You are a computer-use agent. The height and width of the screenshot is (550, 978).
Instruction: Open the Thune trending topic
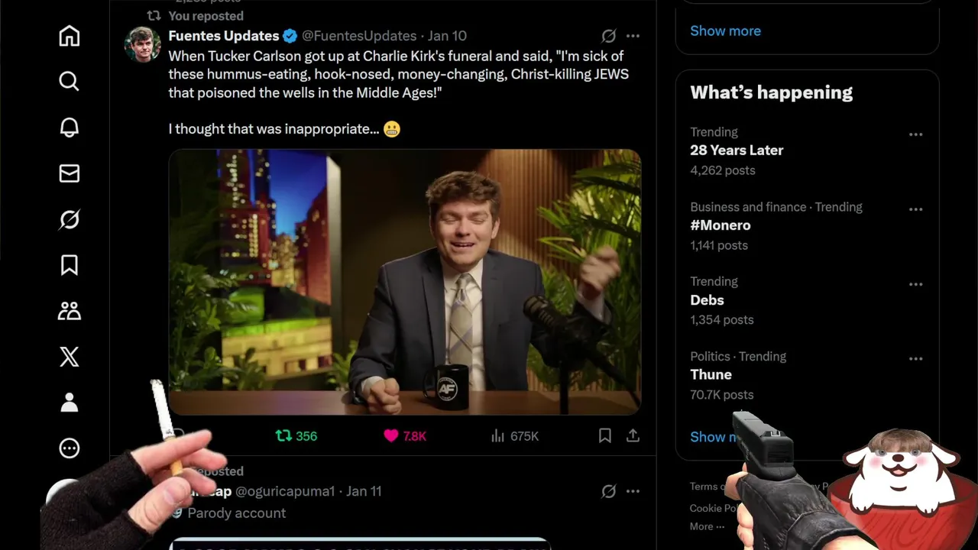click(x=711, y=374)
